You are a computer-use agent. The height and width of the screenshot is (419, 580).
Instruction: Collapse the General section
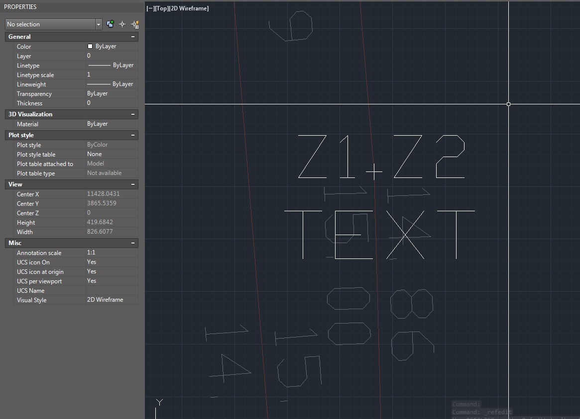click(133, 37)
